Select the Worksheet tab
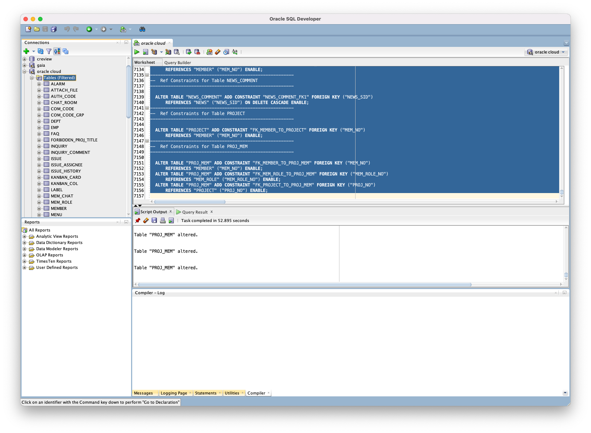This screenshot has width=591, height=433. [x=145, y=62]
